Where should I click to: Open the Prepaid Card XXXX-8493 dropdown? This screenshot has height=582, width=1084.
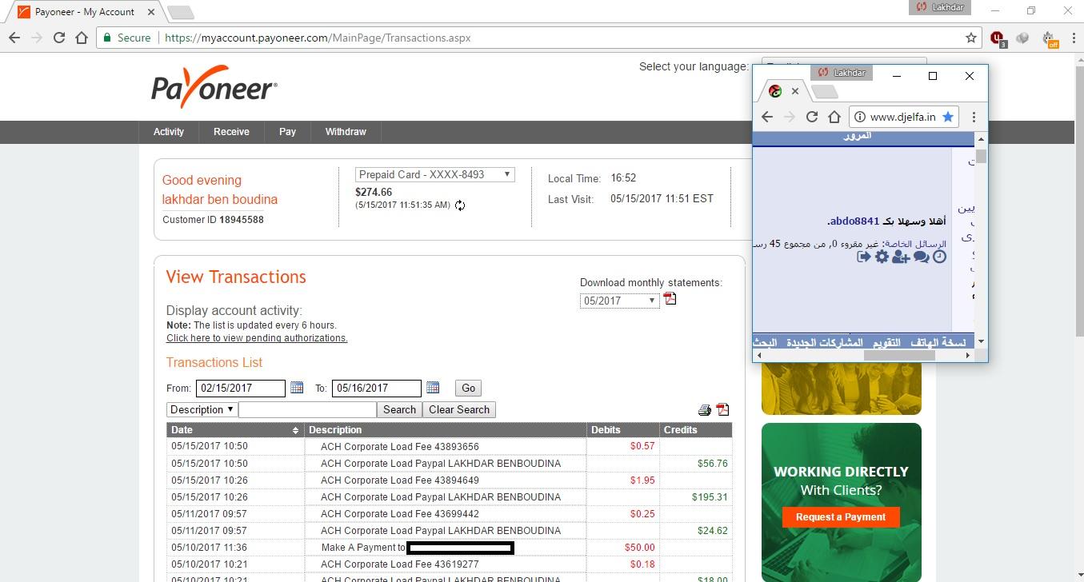pos(435,174)
